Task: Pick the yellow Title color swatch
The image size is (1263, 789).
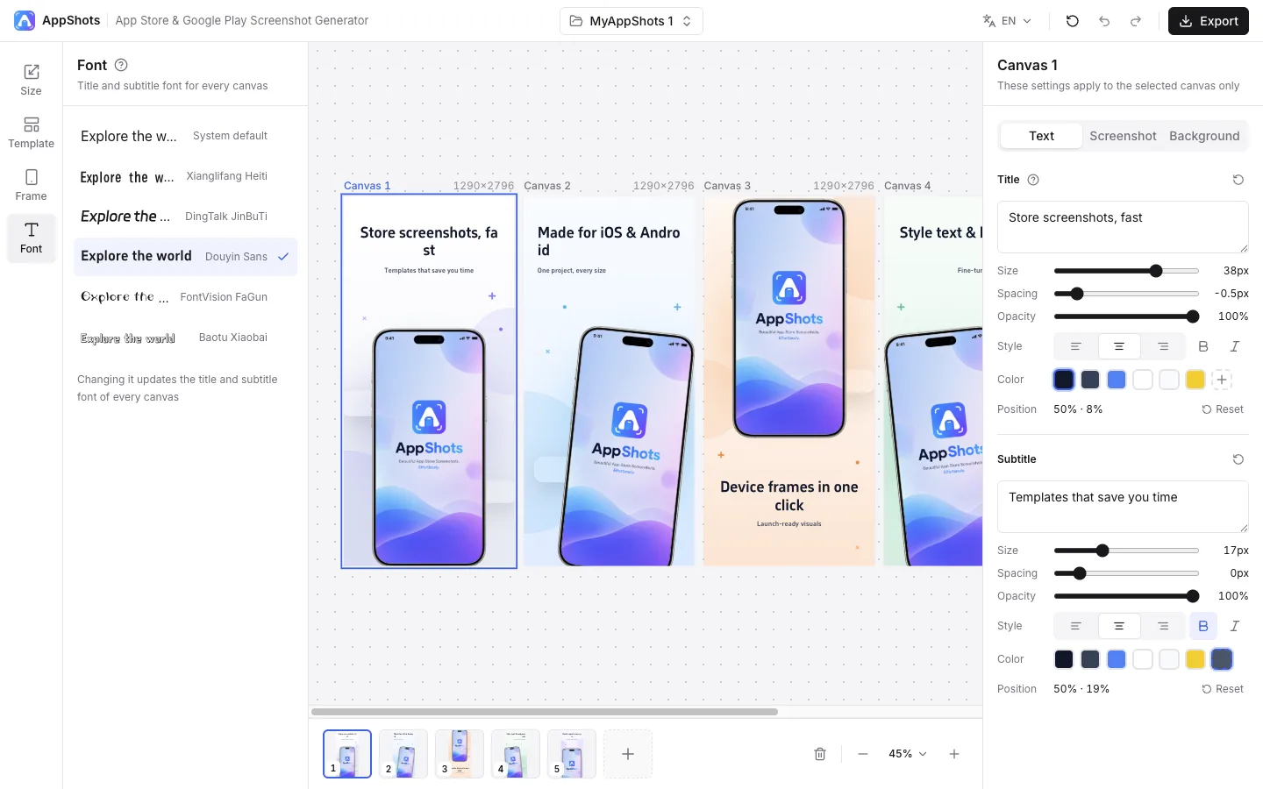Action: pos(1195,380)
